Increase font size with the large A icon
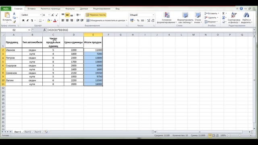 (x=52, y=15)
